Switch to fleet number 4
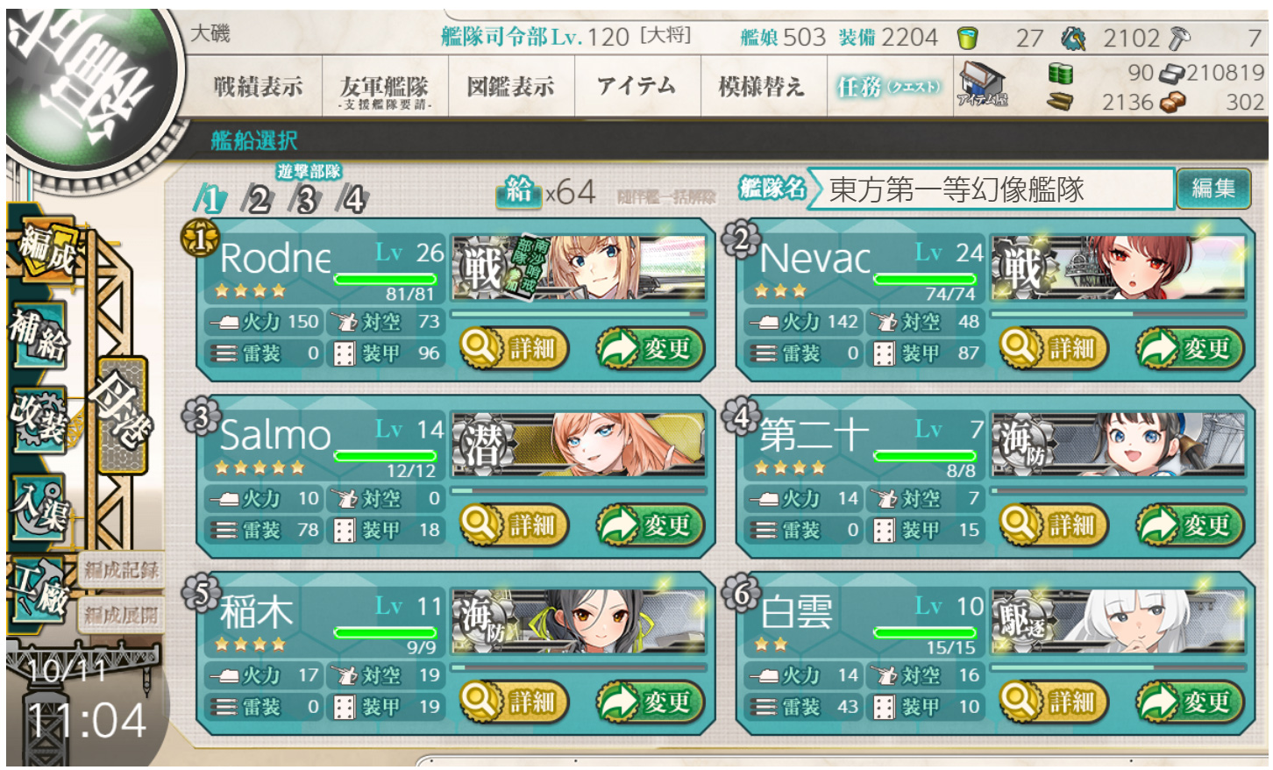 [352, 198]
